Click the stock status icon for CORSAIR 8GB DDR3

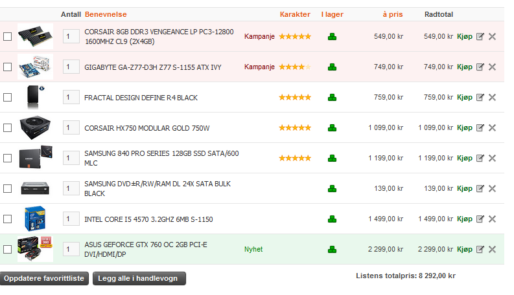332,37
